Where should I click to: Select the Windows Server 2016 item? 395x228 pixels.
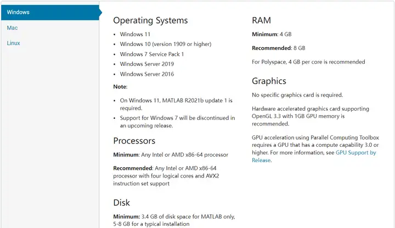tap(147, 74)
